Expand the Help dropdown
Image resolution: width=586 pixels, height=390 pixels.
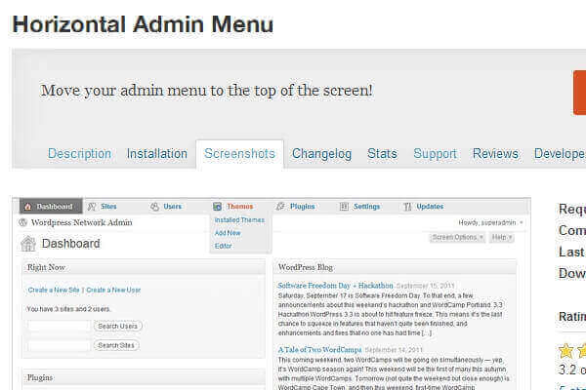502,237
